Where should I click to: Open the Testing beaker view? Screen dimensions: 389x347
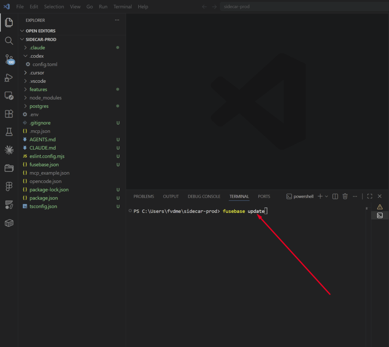[x=9, y=132]
